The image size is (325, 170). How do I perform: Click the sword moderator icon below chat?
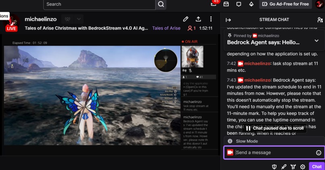point(284,167)
